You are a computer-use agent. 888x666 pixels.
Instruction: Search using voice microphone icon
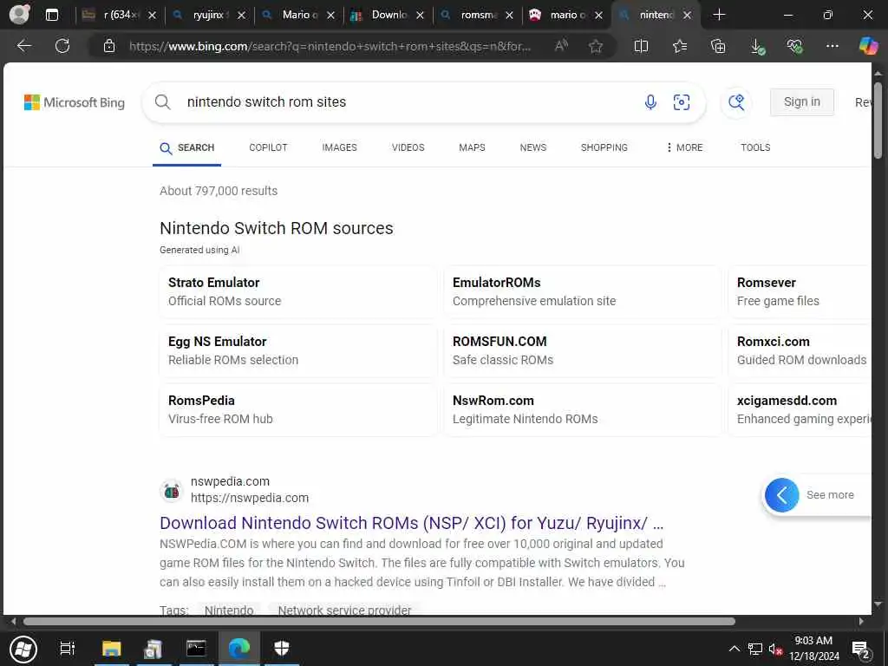pos(650,102)
